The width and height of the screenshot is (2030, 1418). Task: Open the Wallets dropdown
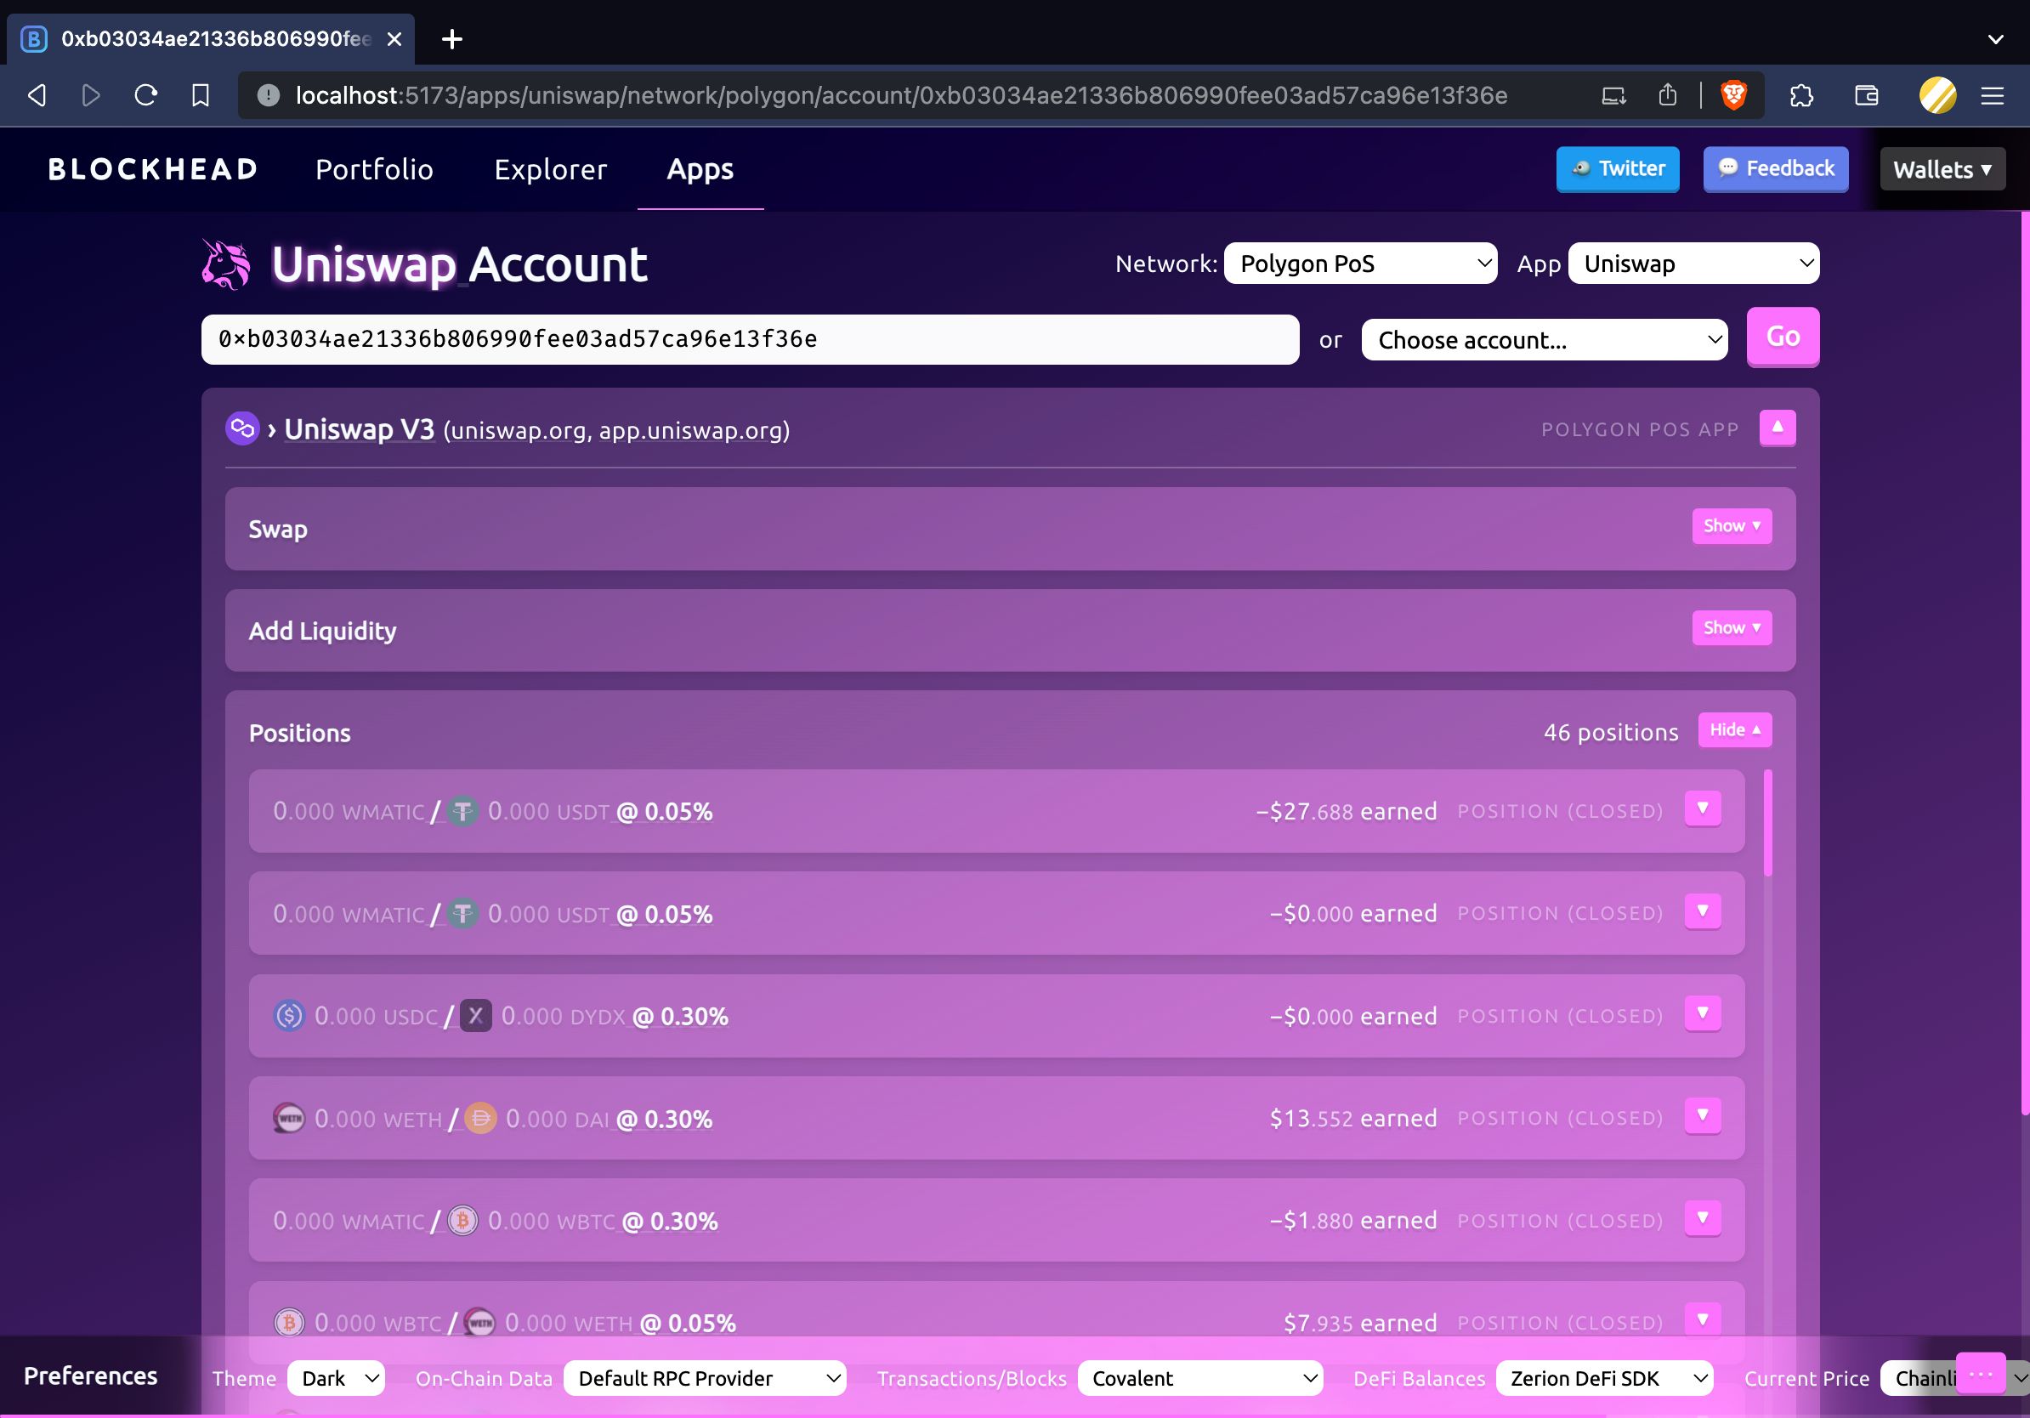(1942, 169)
